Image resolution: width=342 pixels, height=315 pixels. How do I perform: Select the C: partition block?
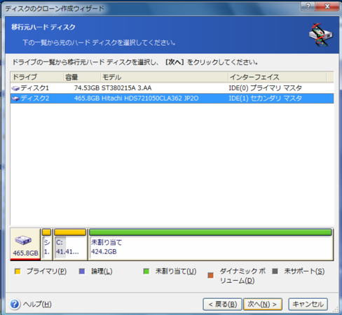pos(70,244)
